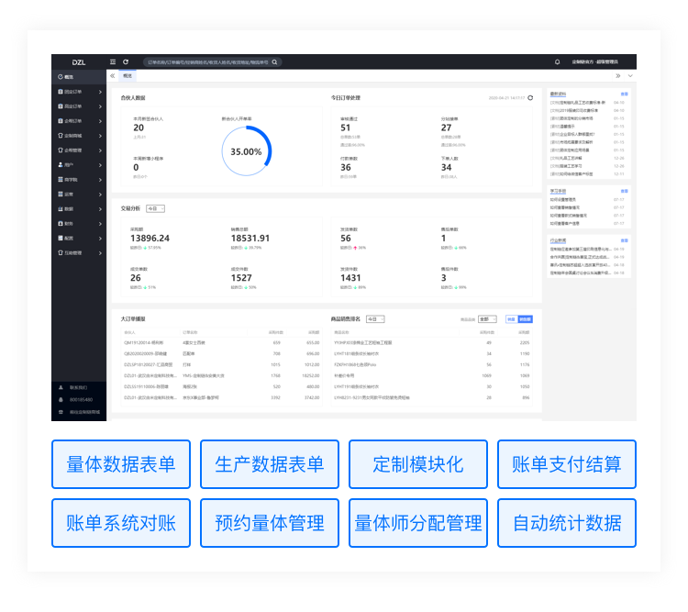
Task: Click the 互动管理 shirt icon in the sidebar
Action: [61, 253]
